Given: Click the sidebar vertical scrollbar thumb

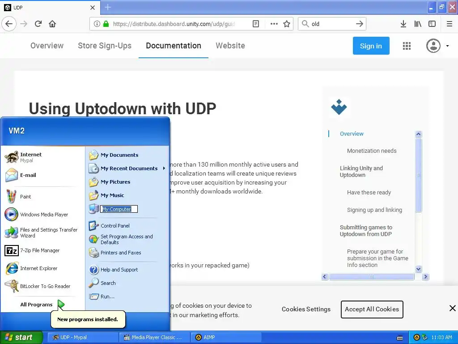Looking at the screenshot, I should [x=418, y=175].
